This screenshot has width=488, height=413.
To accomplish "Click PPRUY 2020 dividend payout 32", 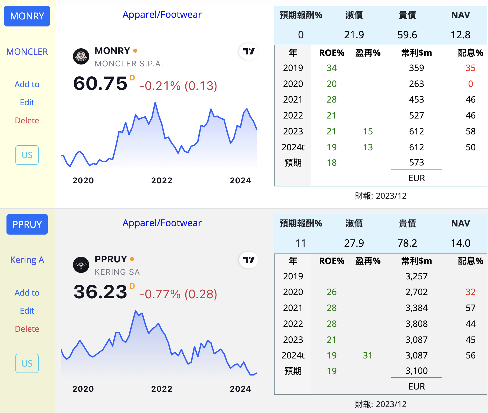I will 470,292.
